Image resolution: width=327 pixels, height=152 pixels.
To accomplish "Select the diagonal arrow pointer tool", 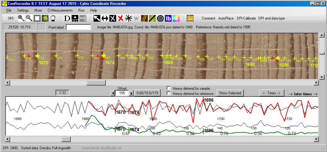I will click(x=97, y=18).
